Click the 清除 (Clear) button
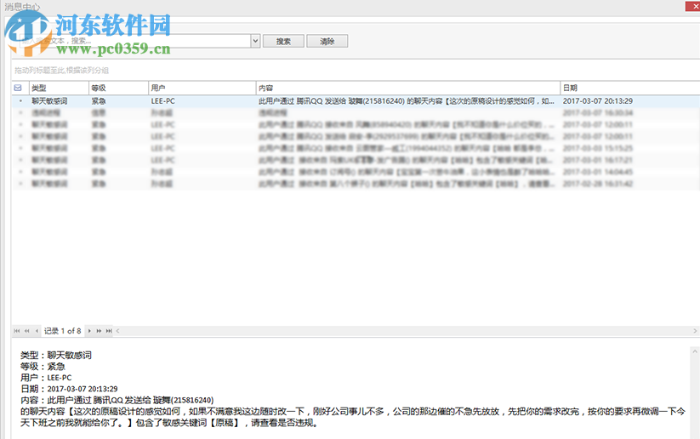This screenshot has height=439, width=700. pos(327,41)
